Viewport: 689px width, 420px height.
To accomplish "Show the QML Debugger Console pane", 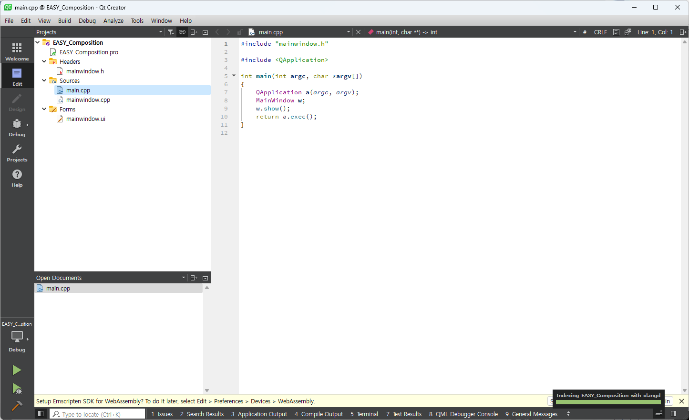I will [x=463, y=414].
